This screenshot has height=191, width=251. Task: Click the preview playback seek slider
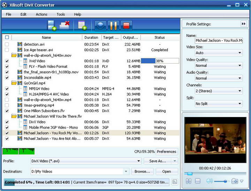(215, 174)
